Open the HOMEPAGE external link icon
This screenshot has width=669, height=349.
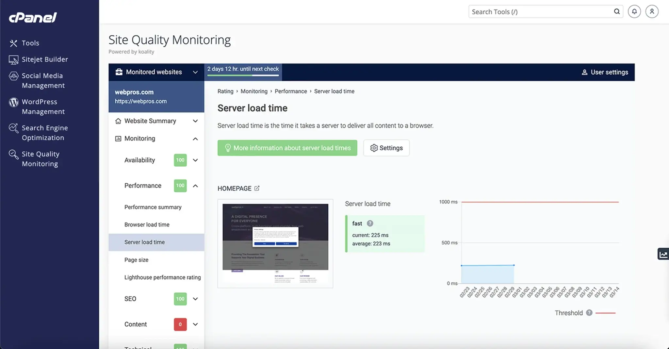pyautogui.click(x=257, y=188)
